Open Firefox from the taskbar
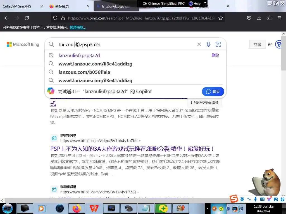 77,208
